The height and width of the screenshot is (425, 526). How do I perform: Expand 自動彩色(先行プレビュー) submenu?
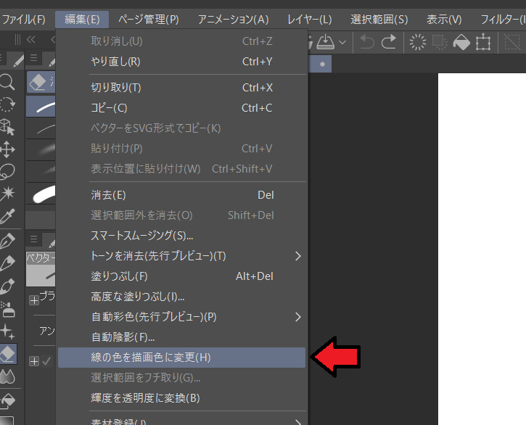[297, 317]
